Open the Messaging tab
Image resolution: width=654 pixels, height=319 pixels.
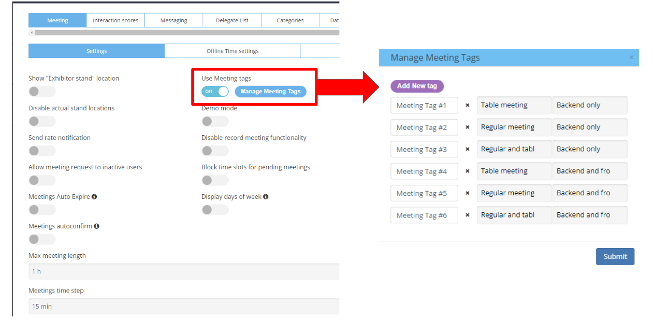(x=174, y=20)
